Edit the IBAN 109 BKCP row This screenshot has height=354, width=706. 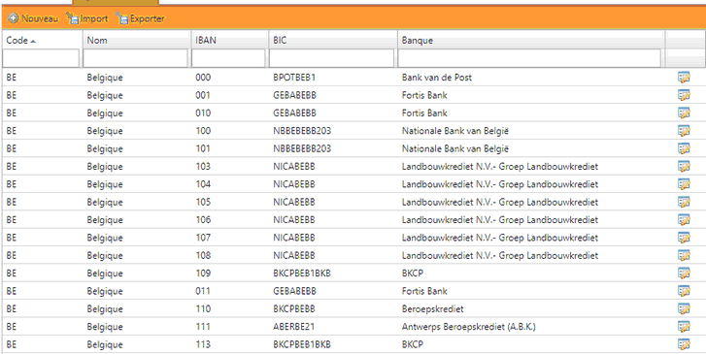click(684, 274)
